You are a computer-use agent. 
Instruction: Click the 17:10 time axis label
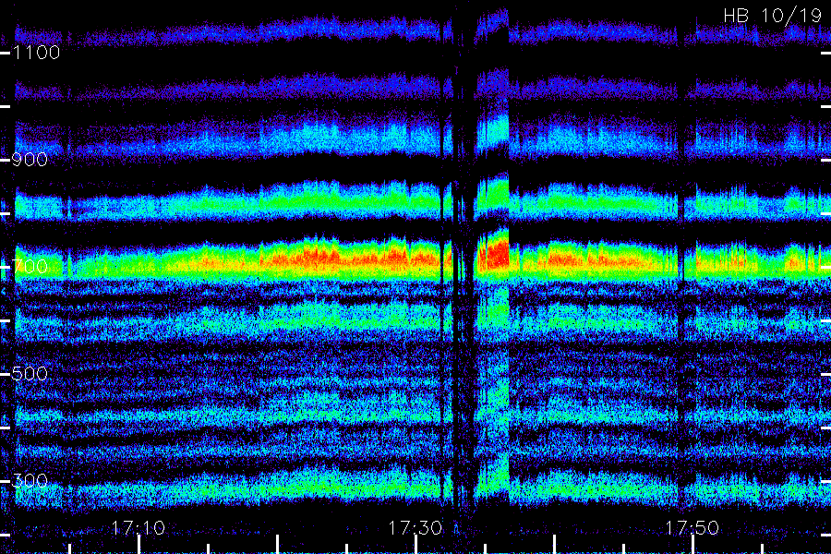tap(138, 528)
